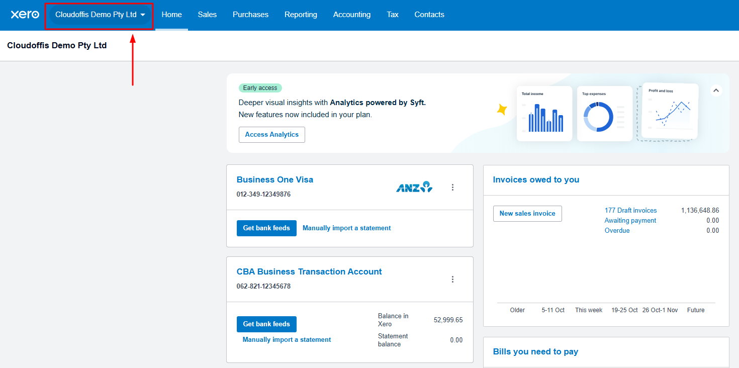
Task: Go to the Contacts menu
Action: pyautogui.click(x=429, y=15)
